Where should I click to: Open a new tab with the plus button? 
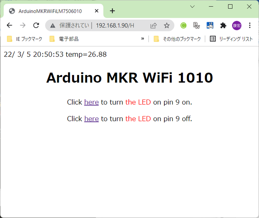(x=112, y=11)
